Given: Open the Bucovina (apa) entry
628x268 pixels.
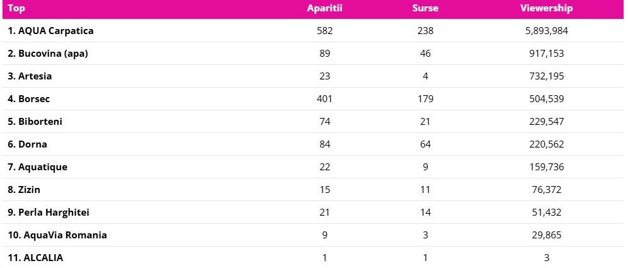Looking at the screenshot, I should coord(48,53).
